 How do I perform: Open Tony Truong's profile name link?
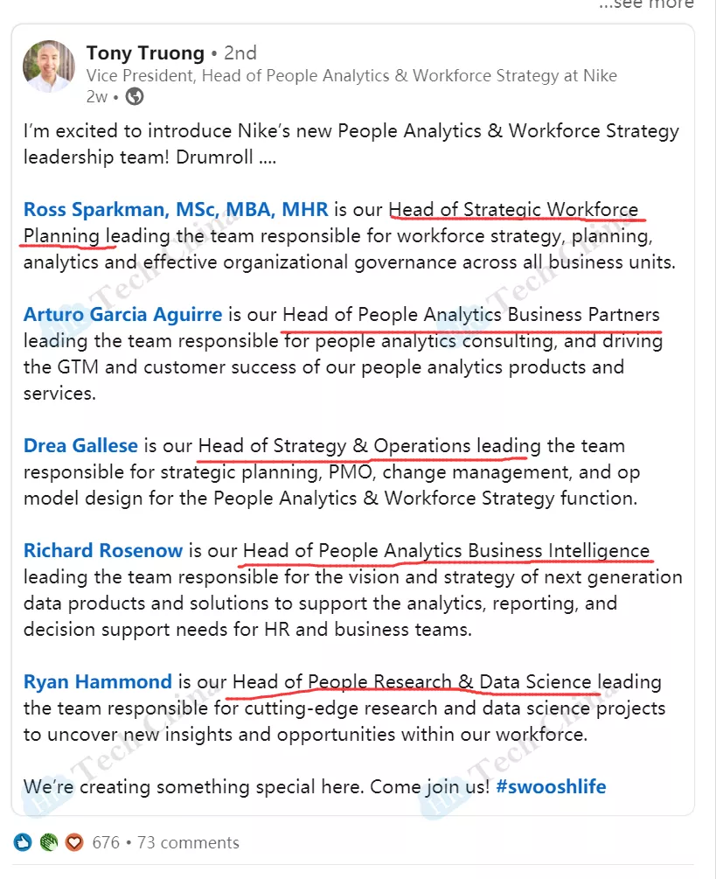point(145,53)
